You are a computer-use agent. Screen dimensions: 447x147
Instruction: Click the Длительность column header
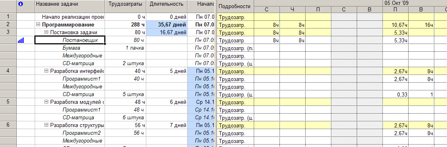167,6
